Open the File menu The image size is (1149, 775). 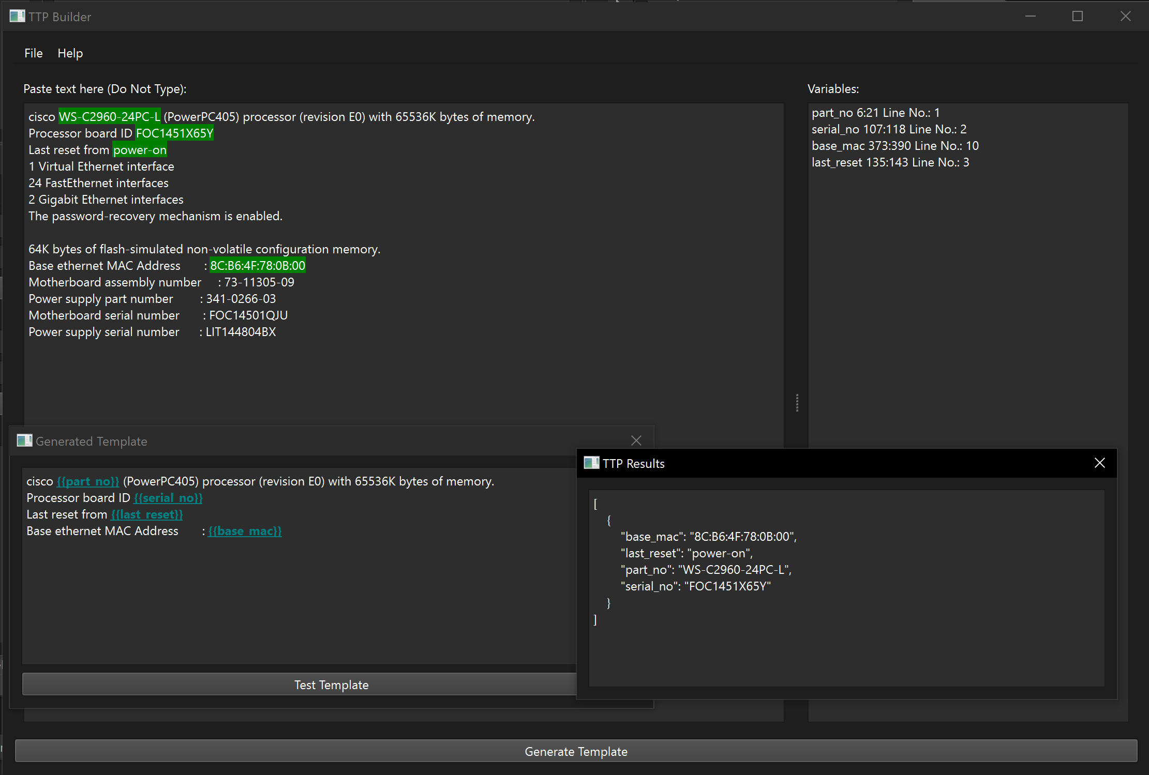point(34,53)
